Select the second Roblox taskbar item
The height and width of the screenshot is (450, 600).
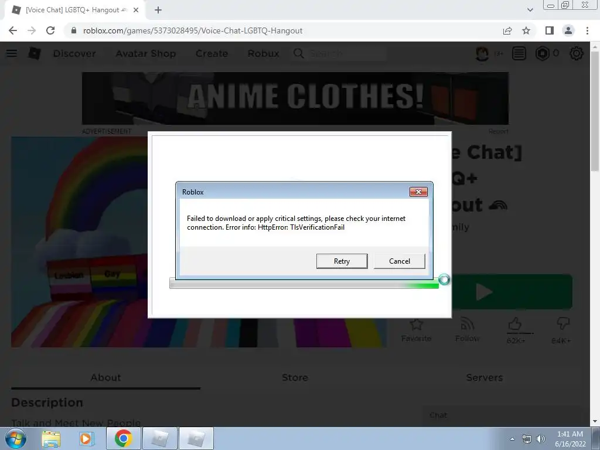coord(196,438)
